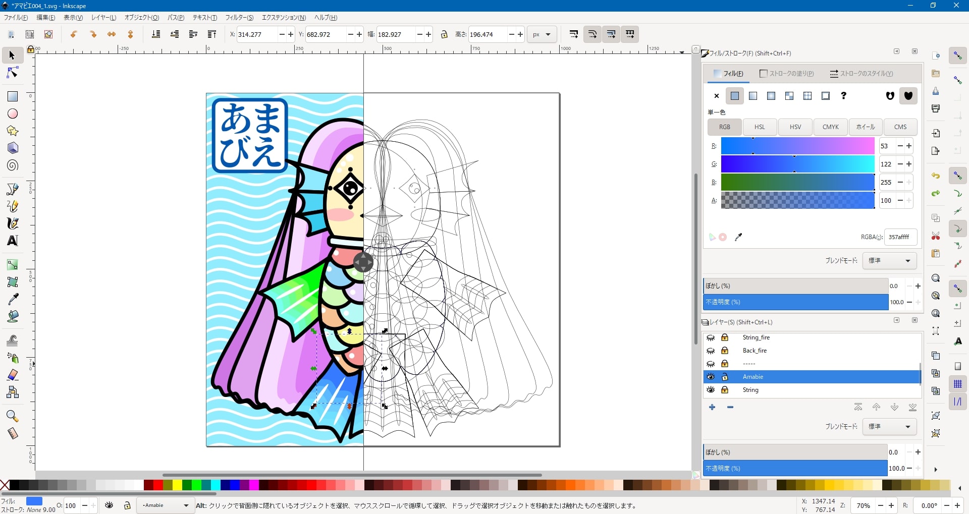Choose pattern fill type

[807, 96]
